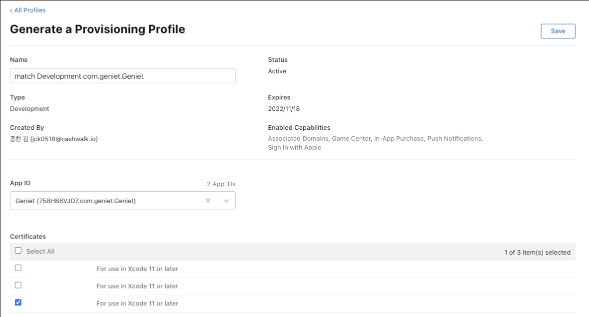Click the 2 App IDs count text

tap(221, 184)
